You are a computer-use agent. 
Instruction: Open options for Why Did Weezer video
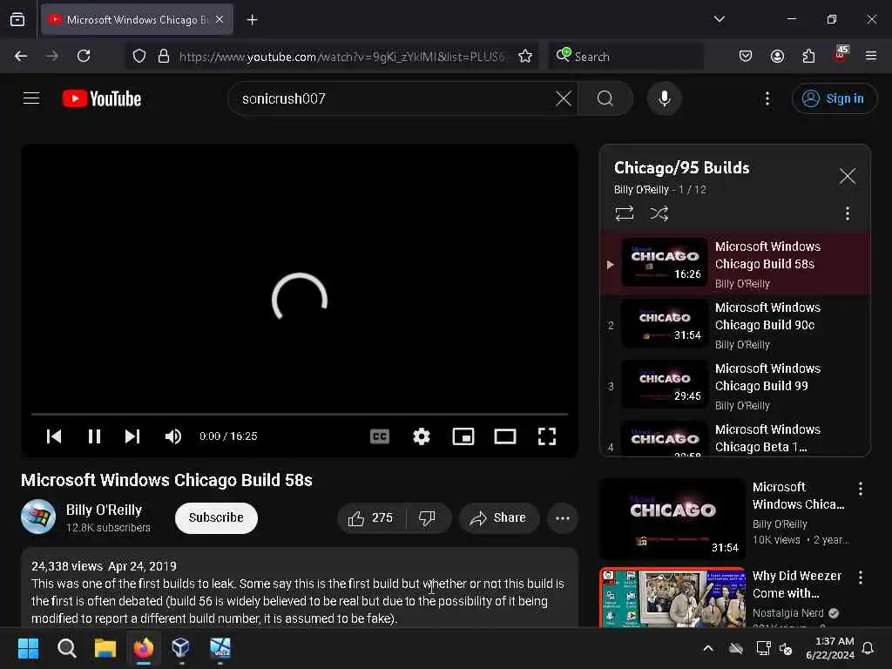pyautogui.click(x=861, y=578)
